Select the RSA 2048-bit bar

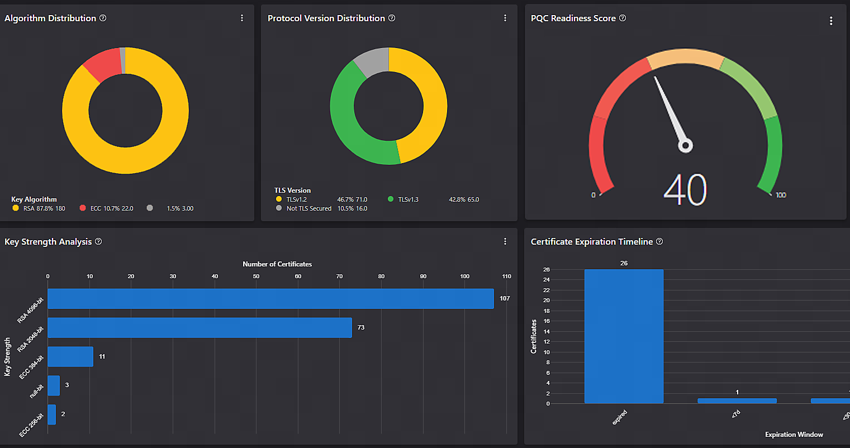(200, 328)
